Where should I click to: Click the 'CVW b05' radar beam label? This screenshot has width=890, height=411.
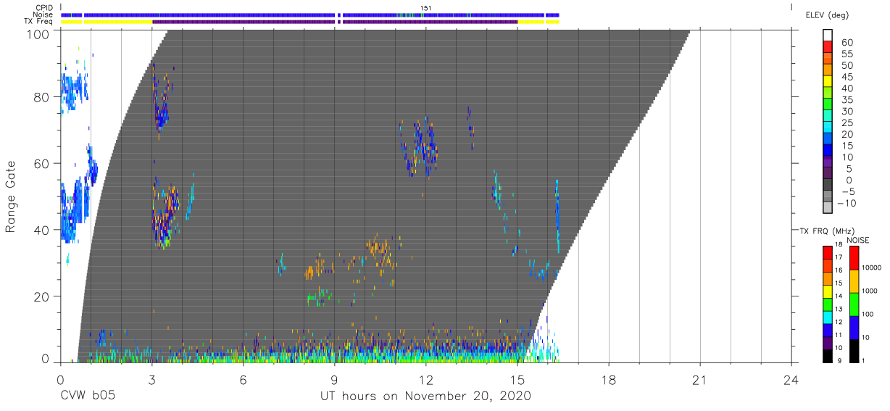87,397
